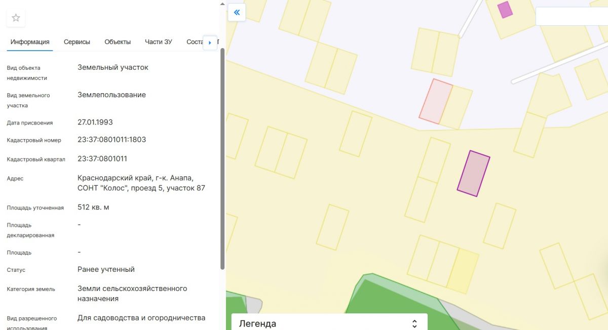608x330 pixels.
Task: Select the bright yellow highlighted parcel
Action: click(x=463, y=271)
